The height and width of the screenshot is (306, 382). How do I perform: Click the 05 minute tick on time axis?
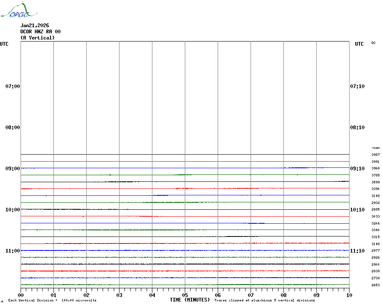tap(185, 295)
